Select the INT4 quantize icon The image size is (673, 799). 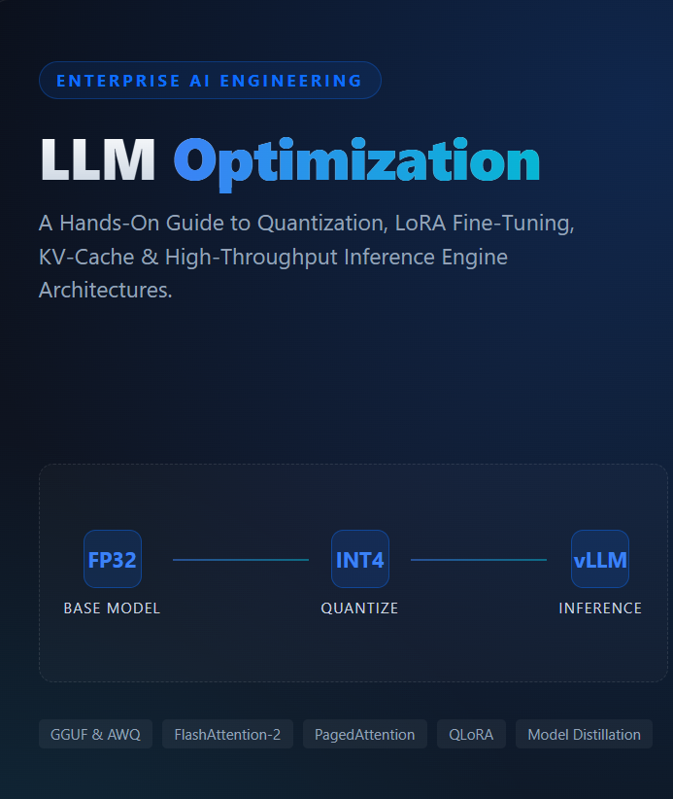[360, 559]
